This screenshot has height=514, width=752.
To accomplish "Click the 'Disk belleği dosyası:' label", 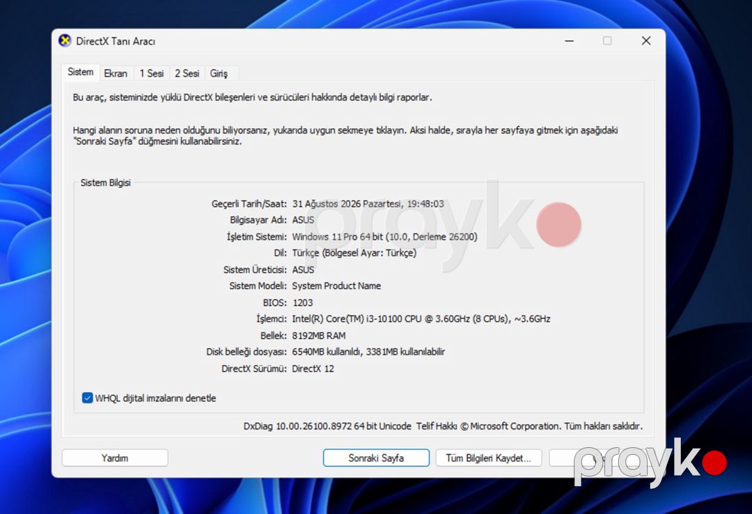I will (x=246, y=352).
